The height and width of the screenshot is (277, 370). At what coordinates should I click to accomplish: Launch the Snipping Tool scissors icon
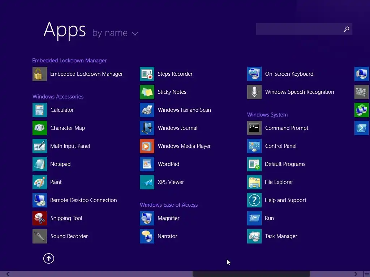(40, 218)
